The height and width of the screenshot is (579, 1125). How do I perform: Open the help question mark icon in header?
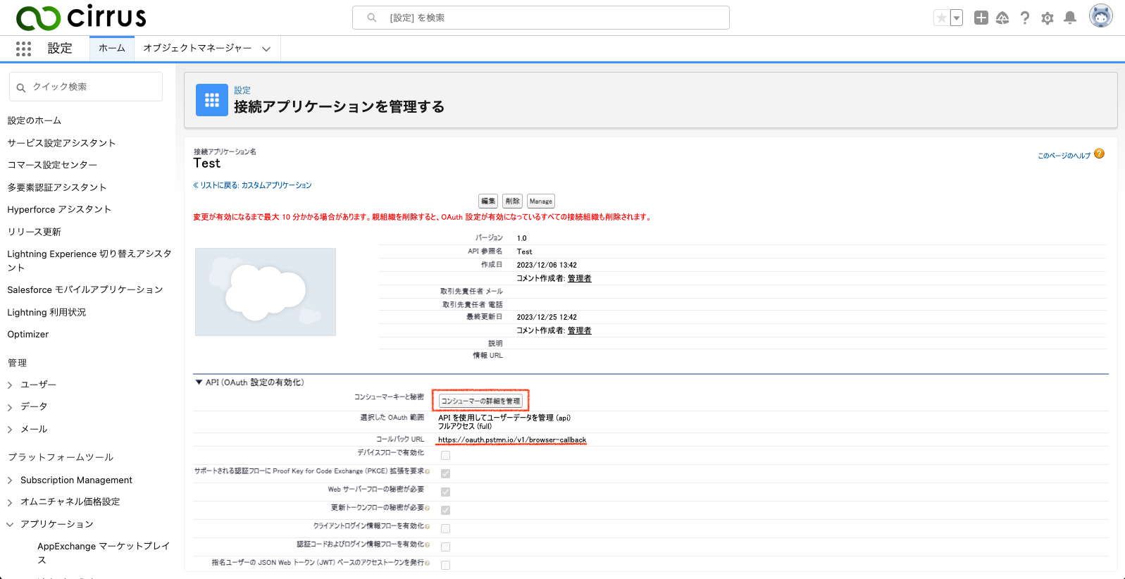pyautogui.click(x=1025, y=18)
